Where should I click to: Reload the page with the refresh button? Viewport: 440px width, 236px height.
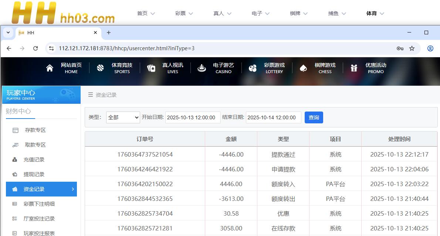35,48
